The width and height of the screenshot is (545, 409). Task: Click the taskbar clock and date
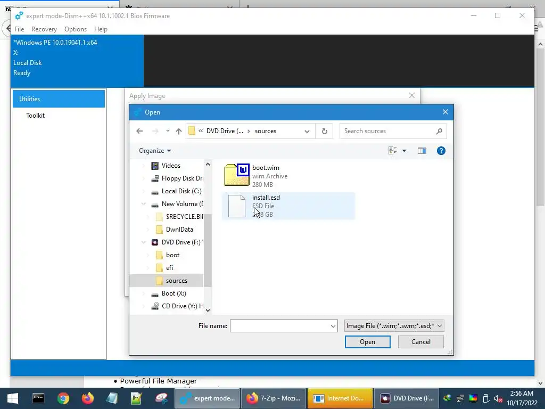click(x=522, y=398)
